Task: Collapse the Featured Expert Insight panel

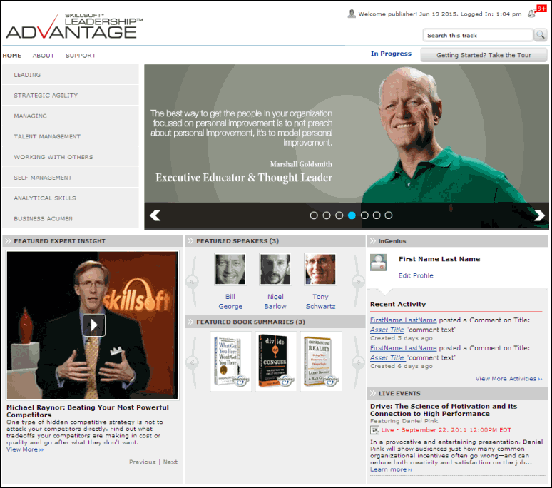Action: click(8, 241)
